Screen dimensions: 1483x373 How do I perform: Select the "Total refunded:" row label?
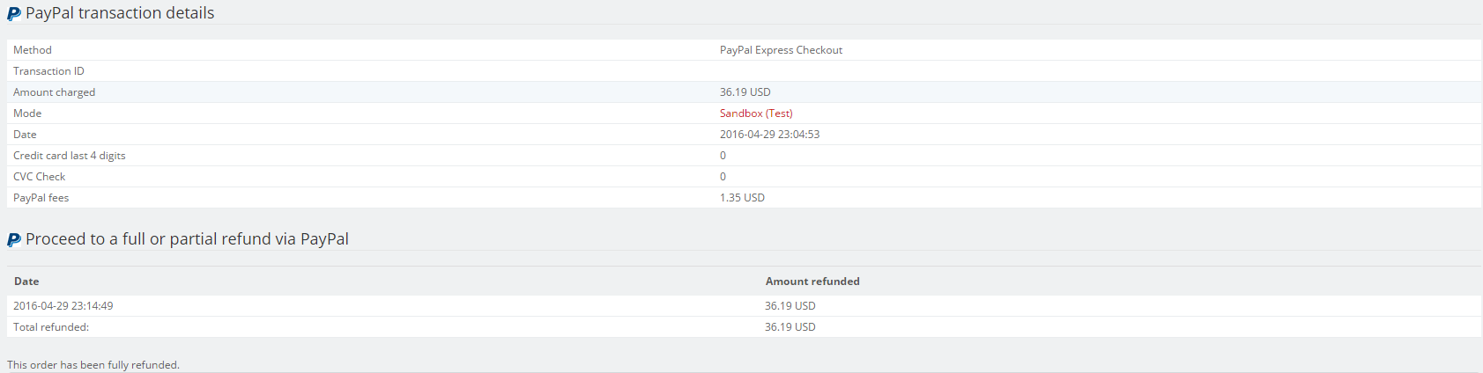(51, 327)
